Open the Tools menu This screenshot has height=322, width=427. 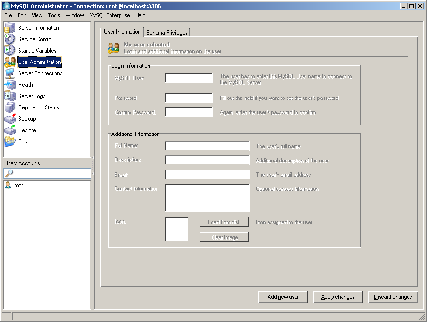pos(54,15)
